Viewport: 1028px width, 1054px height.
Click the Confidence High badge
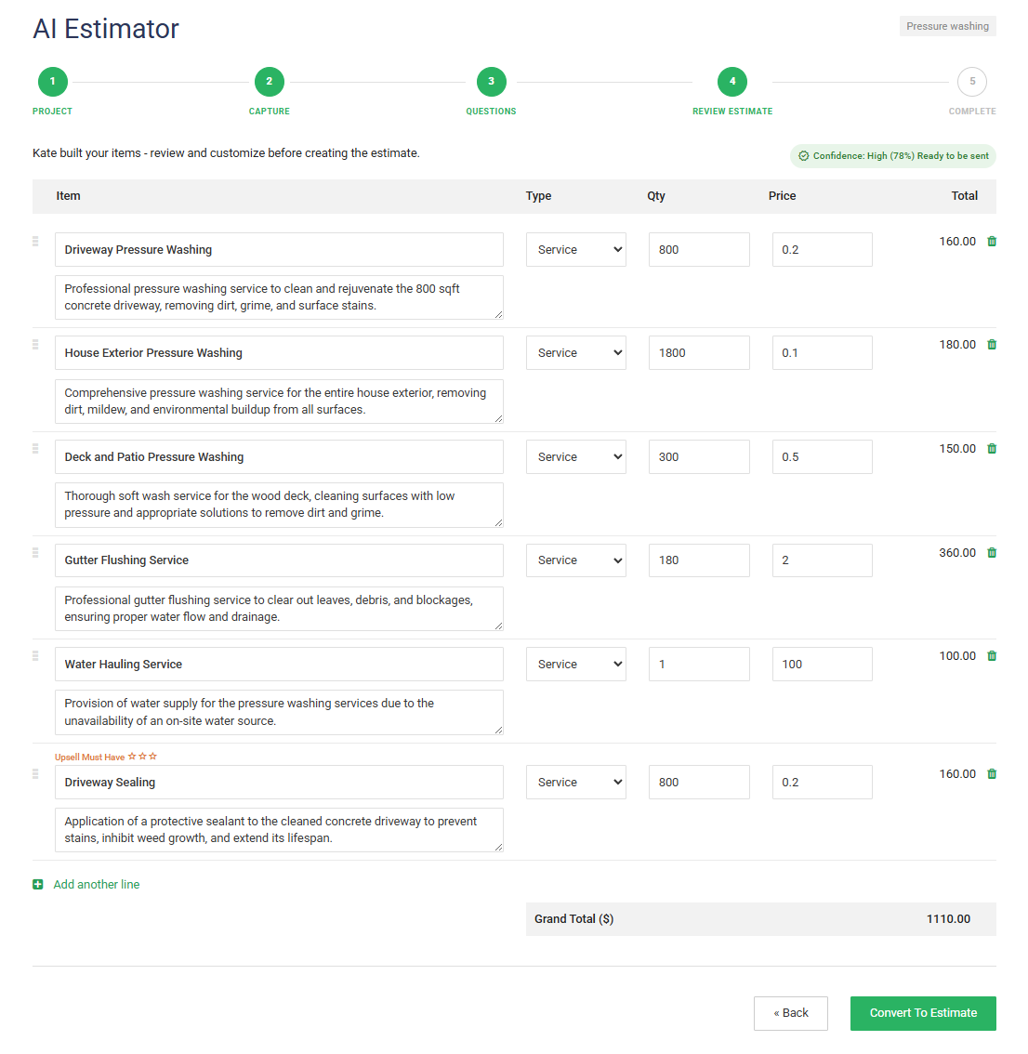pos(893,156)
